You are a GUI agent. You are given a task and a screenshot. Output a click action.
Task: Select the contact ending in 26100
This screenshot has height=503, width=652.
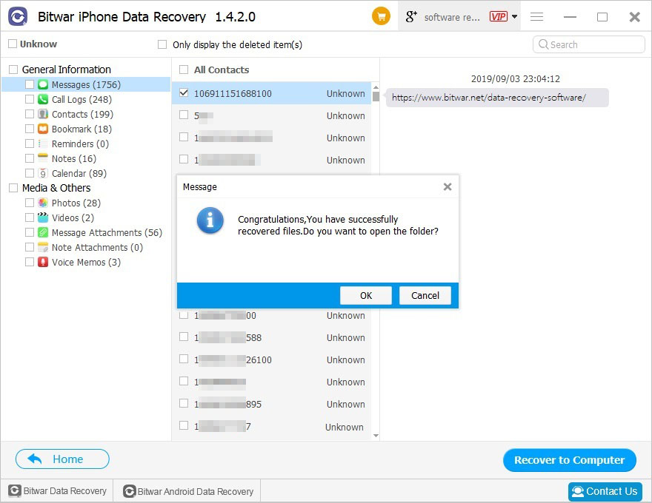tap(271, 359)
